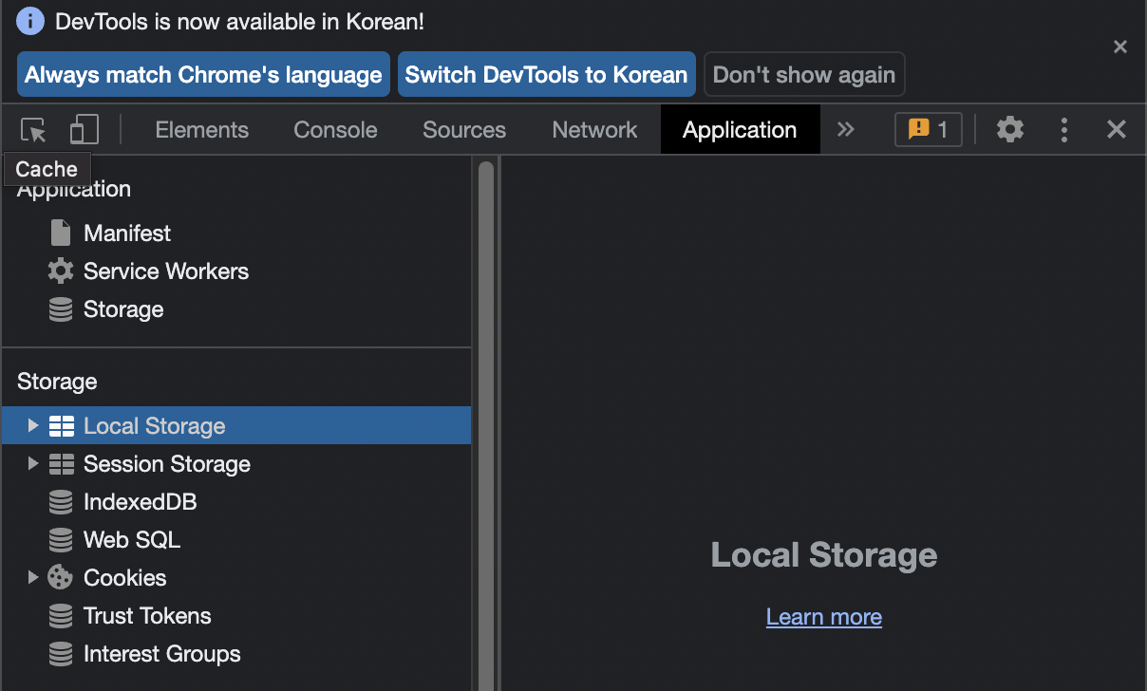
Task: Click the Local Storage grid icon
Action: point(62,425)
